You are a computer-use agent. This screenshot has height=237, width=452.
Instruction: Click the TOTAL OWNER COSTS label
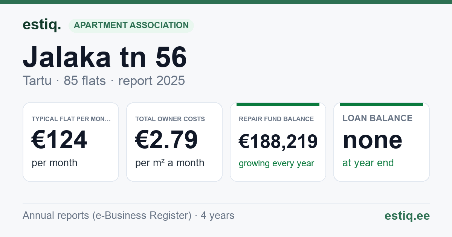[170, 119]
